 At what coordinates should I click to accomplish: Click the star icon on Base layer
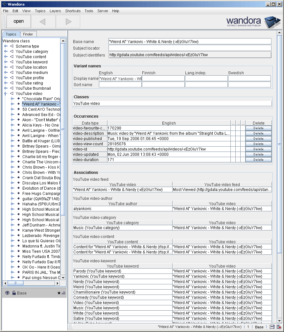59,293
